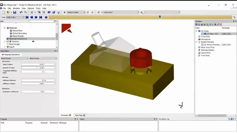Jump to the first timestep
The height and width of the screenshot is (133, 237).
coord(27,17)
